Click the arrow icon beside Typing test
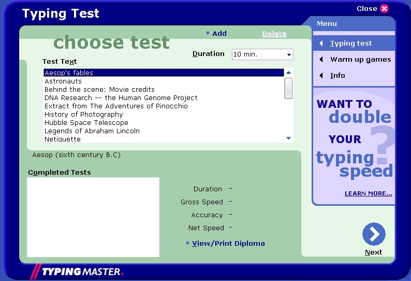 (321, 44)
